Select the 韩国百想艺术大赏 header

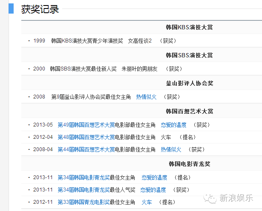pos(190,111)
